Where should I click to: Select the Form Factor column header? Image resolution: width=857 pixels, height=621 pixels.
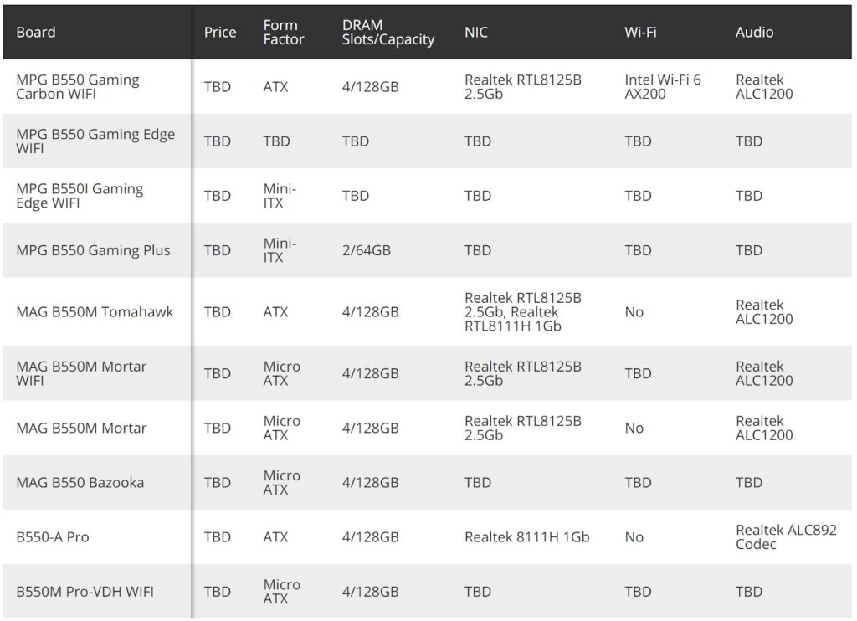coord(284,33)
